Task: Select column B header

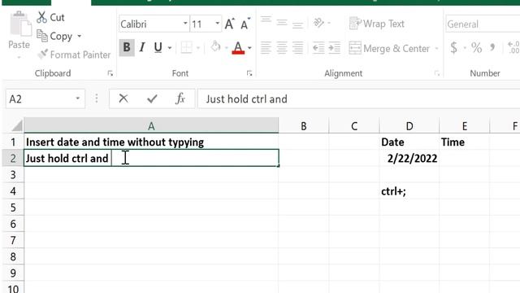Action: [x=303, y=126]
